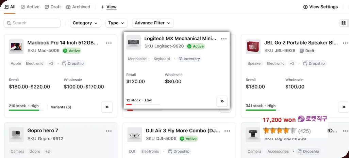Screen dimensions: 349x158
Task: Open three-dot menu on Logitech MX Mechanical card
Action: 223,39
